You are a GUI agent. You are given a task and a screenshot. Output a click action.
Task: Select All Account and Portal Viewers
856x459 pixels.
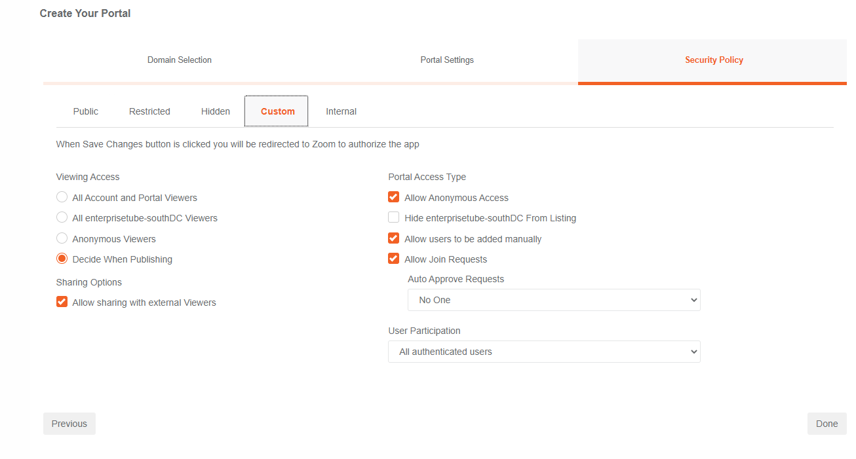[x=62, y=197]
